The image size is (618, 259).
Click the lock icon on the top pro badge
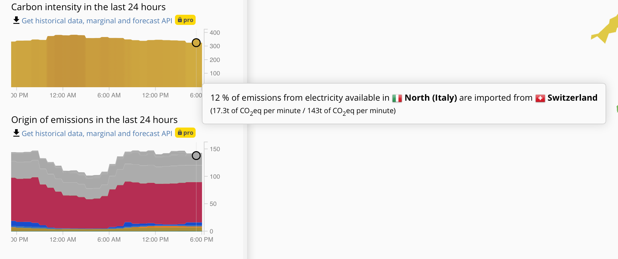click(180, 20)
